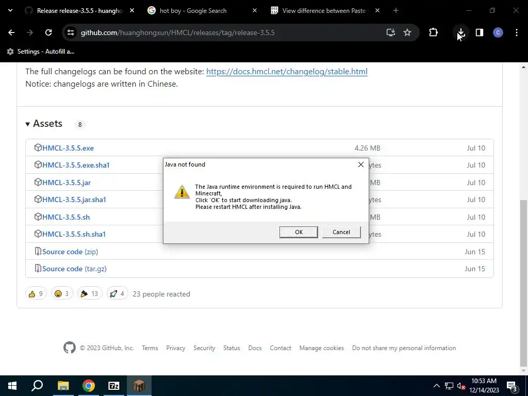Image resolution: width=528 pixels, height=396 pixels.
Task: Show hidden system tray icons
Action: [436, 386]
